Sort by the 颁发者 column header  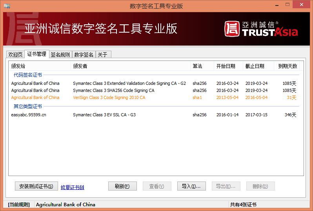[131, 66]
